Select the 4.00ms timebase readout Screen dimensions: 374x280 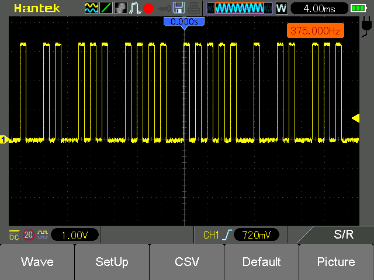coord(319,9)
